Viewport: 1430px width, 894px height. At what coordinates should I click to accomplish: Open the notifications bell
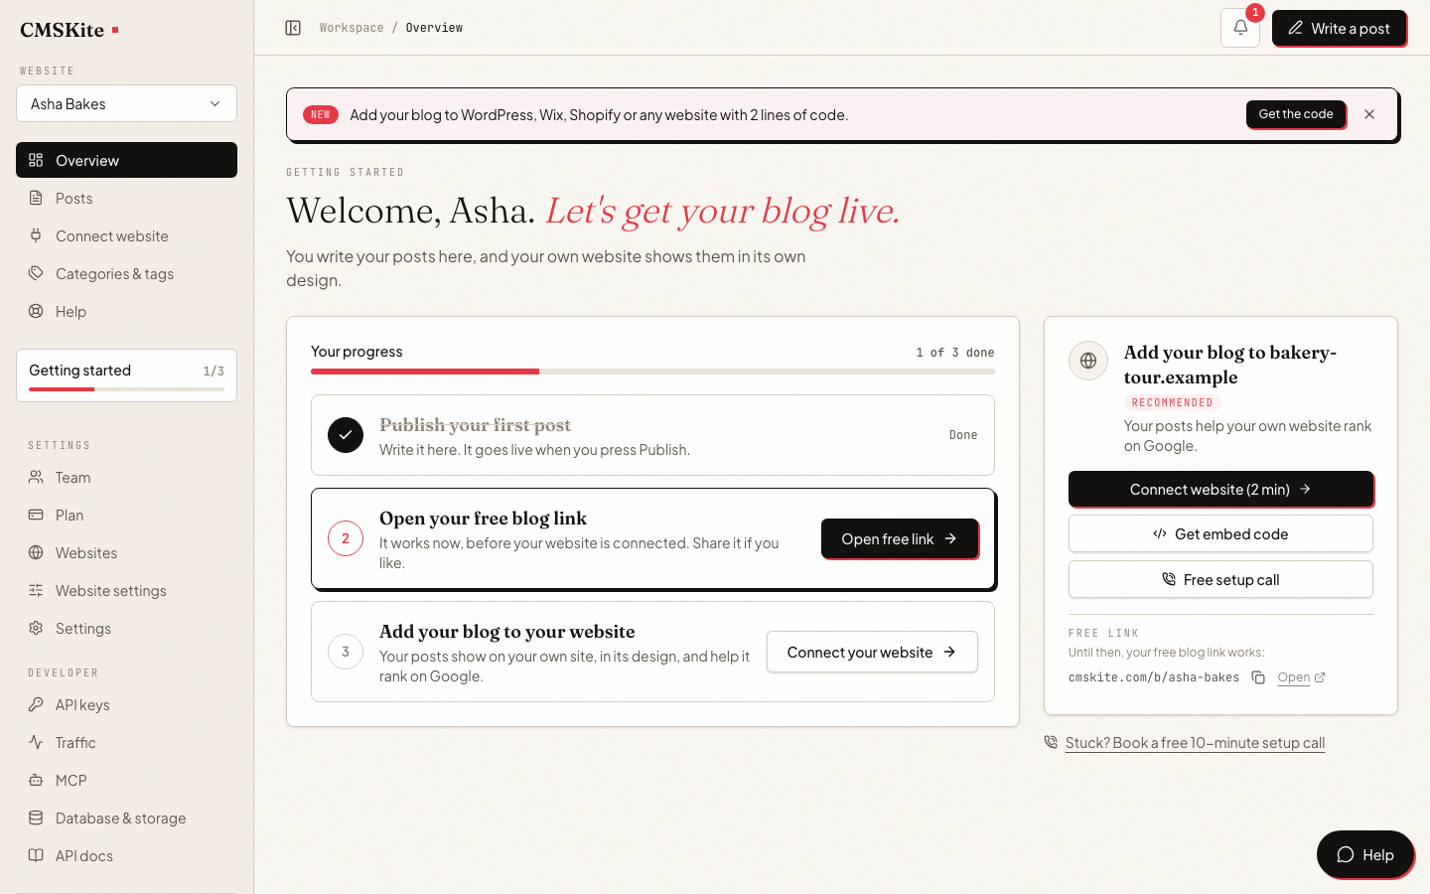click(x=1240, y=28)
